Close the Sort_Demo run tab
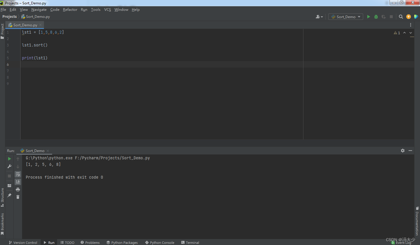This screenshot has height=245, width=420. (x=48, y=151)
